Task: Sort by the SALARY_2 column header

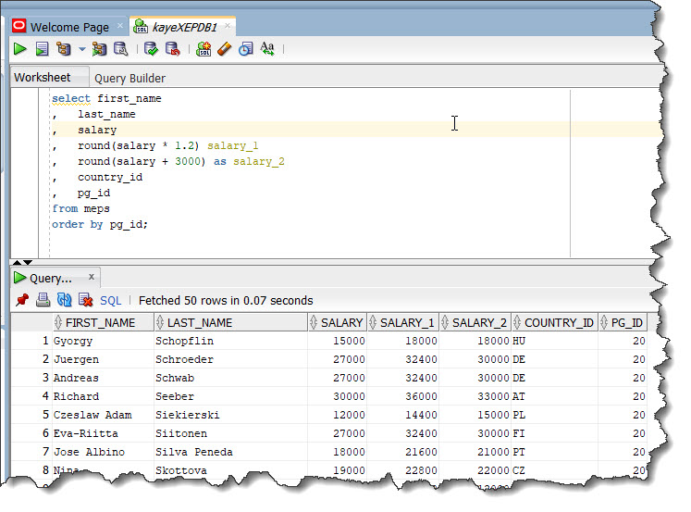Action: pos(475,323)
